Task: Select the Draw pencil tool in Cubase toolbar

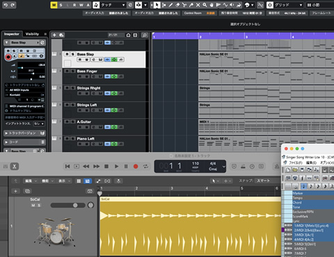Action: pyautogui.click(x=170, y=5)
